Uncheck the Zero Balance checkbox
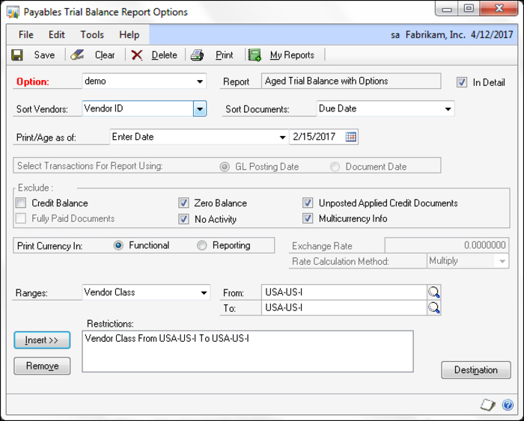Viewport: 524px width, 421px height. [183, 203]
